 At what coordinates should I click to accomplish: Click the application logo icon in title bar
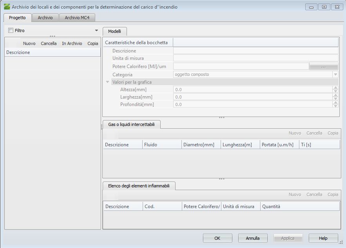(x=7, y=7)
